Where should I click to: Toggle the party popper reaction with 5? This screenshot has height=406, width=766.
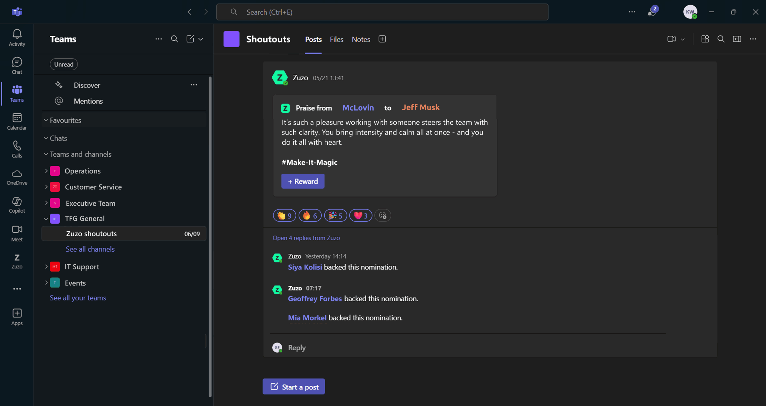pos(335,215)
